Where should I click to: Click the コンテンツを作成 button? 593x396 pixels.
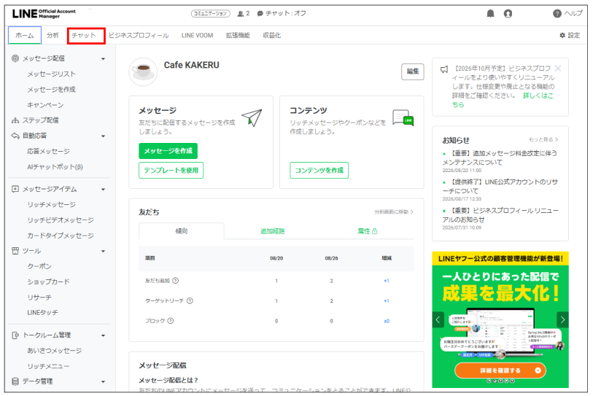click(x=319, y=170)
